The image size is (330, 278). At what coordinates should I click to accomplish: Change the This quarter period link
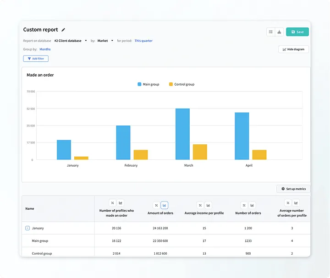pos(143,41)
